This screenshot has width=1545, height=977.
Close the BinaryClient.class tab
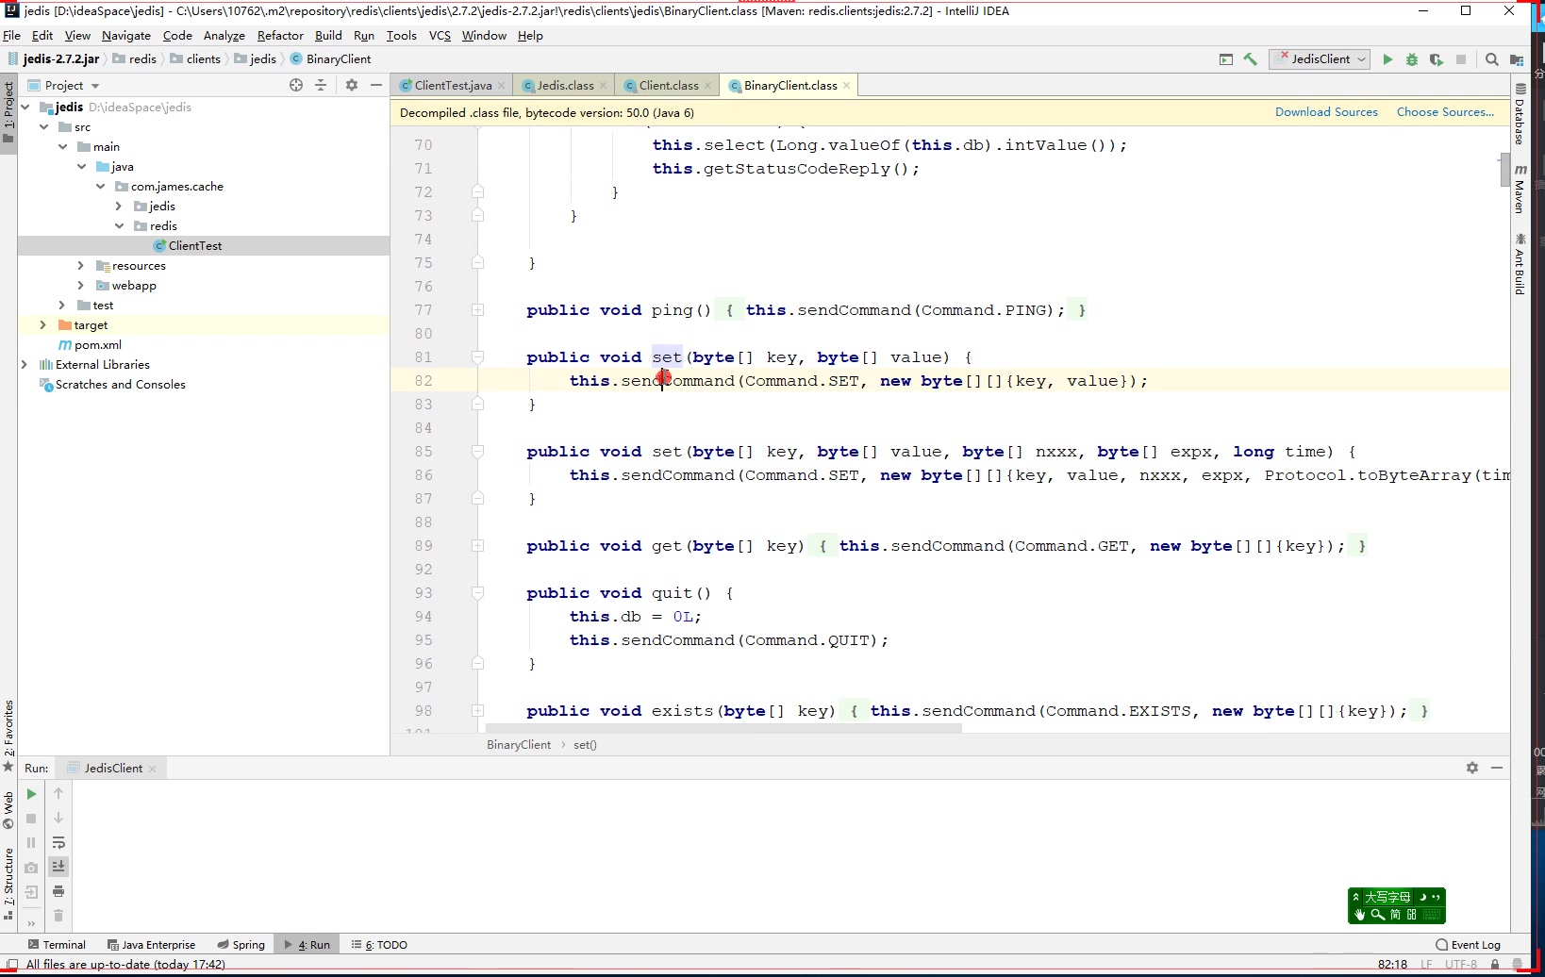[x=847, y=86]
